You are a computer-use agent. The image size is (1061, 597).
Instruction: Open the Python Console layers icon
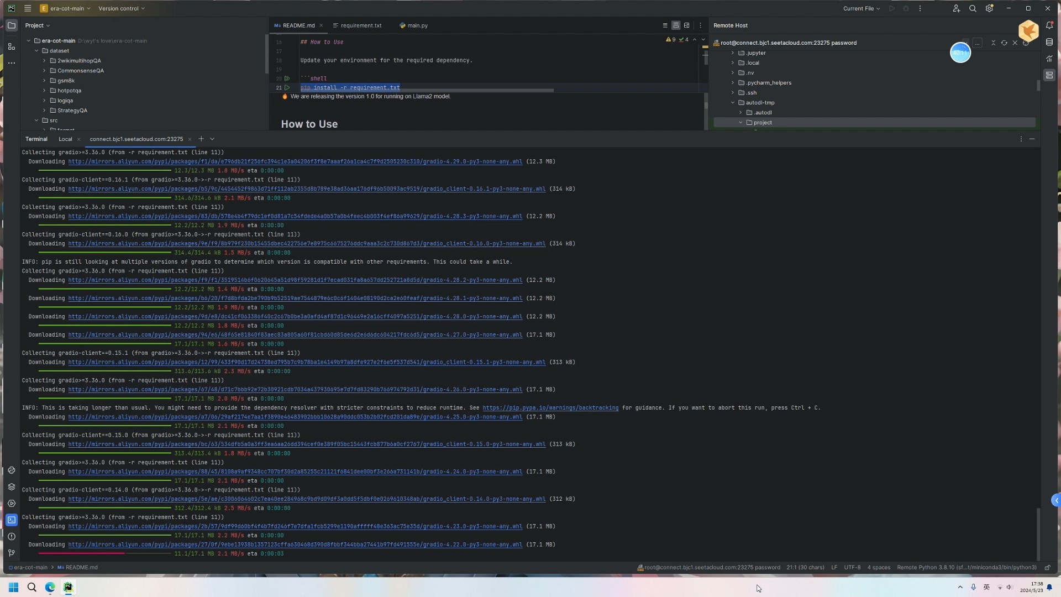click(12, 487)
